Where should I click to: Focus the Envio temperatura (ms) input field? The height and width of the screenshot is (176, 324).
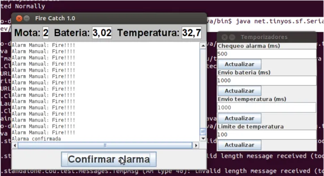click(267, 107)
